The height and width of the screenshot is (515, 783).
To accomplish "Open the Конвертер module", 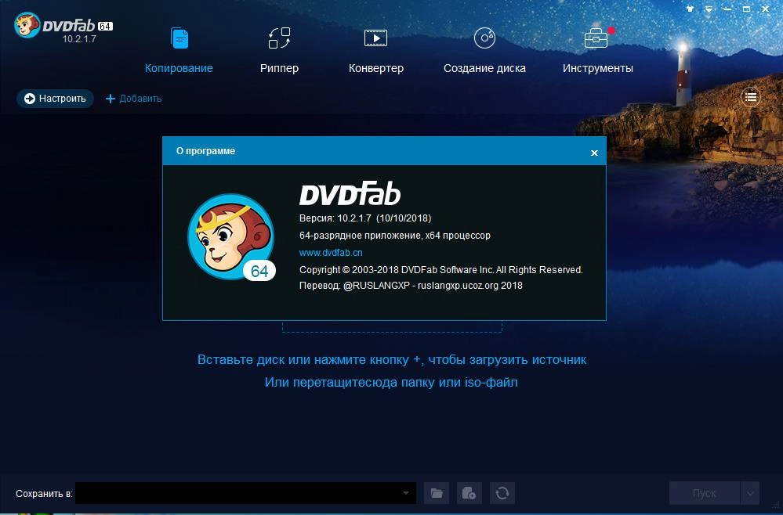I will (376, 50).
